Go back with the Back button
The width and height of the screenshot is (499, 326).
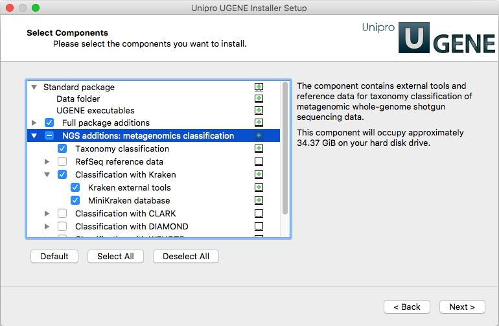[x=407, y=307]
